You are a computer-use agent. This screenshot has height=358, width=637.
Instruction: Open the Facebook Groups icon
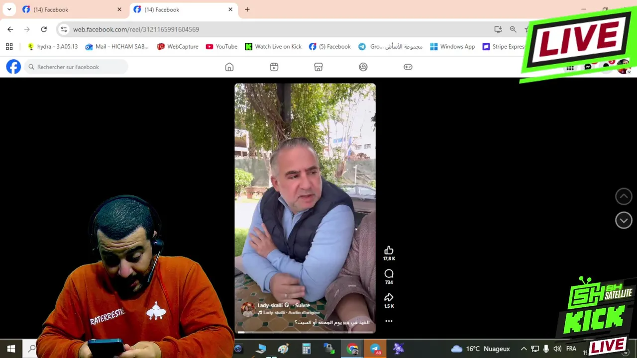tap(363, 67)
